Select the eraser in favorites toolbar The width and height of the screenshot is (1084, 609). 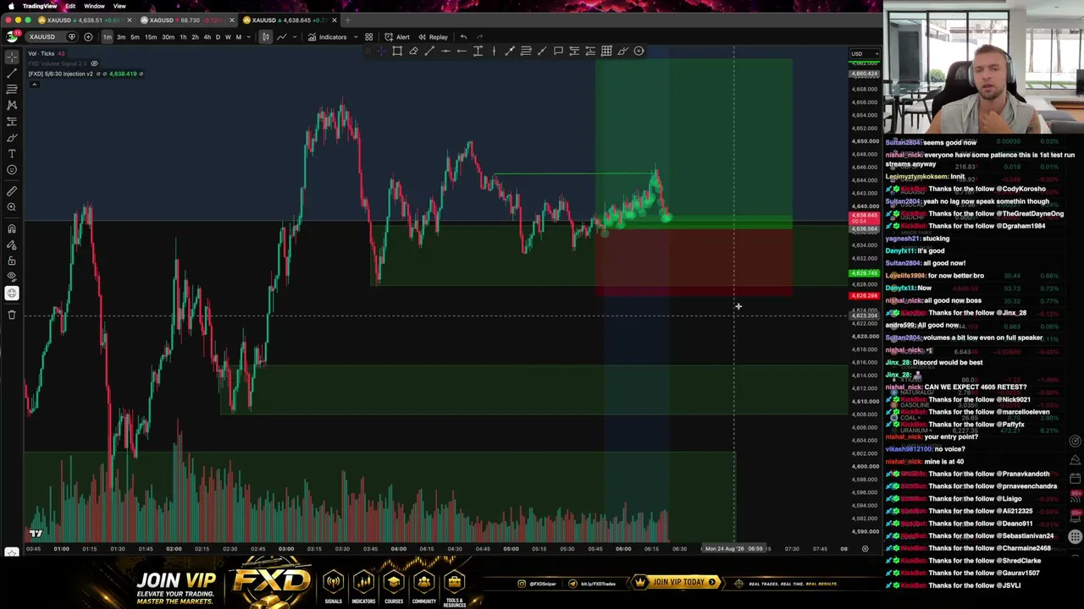point(413,51)
